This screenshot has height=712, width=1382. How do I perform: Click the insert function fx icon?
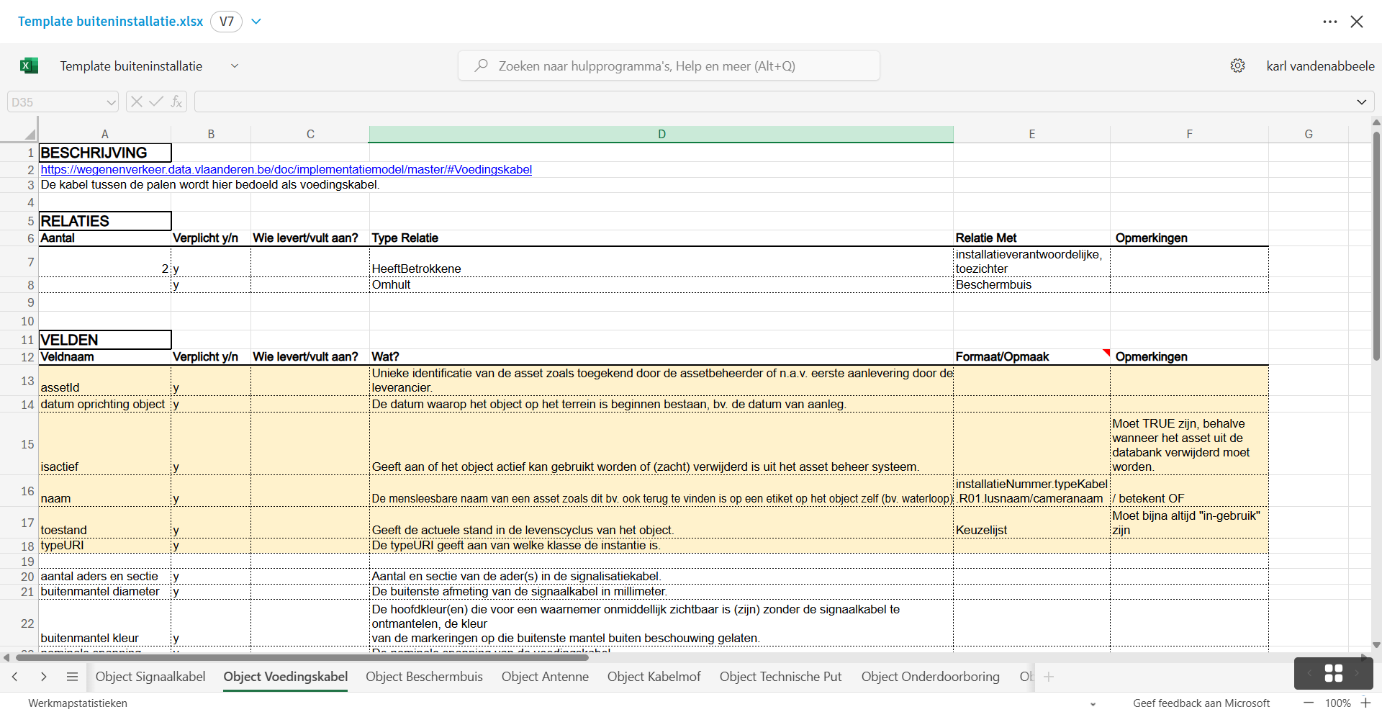(176, 102)
